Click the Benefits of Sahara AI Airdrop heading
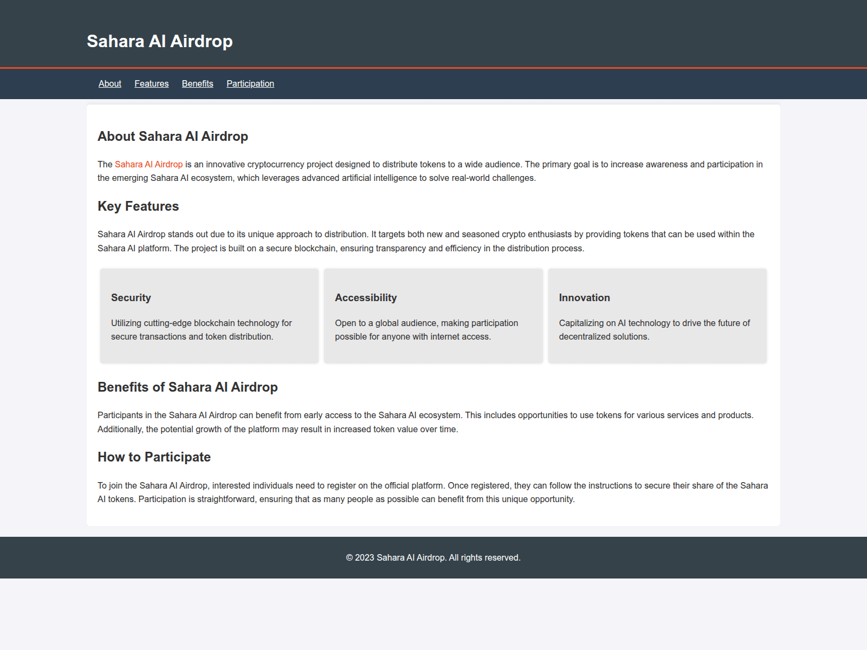Viewport: 867px width, 650px height. [x=187, y=387]
